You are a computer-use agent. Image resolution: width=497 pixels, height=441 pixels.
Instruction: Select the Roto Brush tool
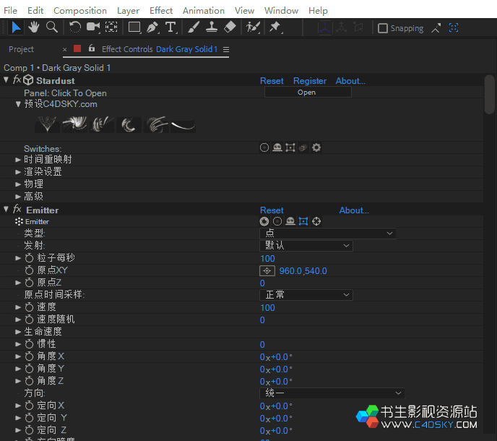pyautogui.click(x=253, y=27)
